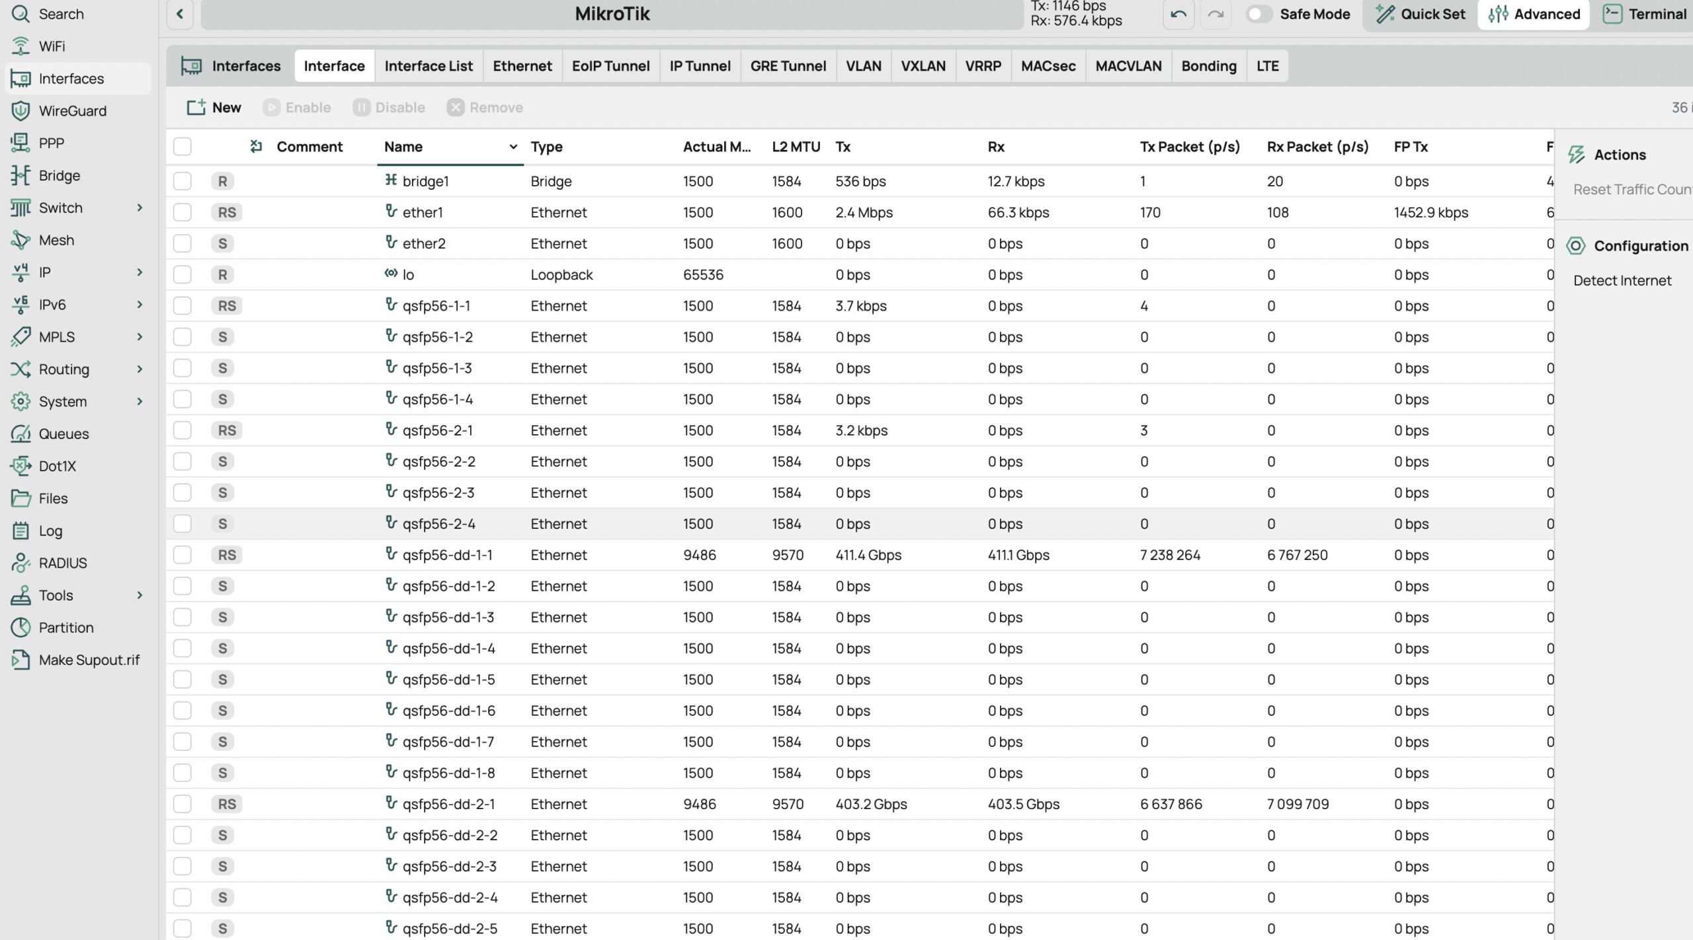Switch to the VLAN tab

[x=863, y=66]
